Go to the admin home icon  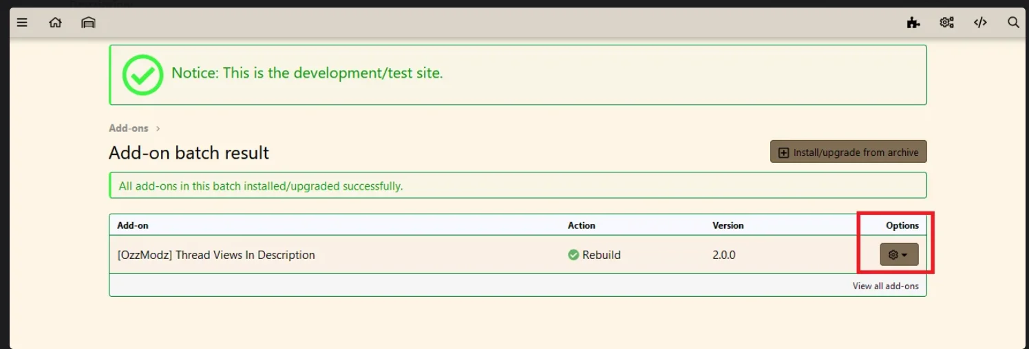click(55, 23)
